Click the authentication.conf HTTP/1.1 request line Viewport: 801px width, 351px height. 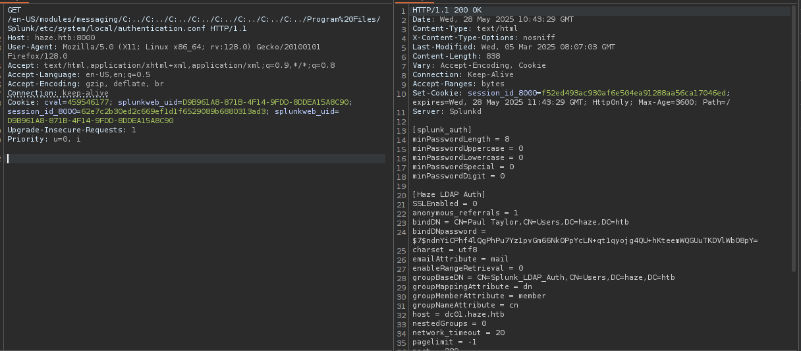click(127, 29)
